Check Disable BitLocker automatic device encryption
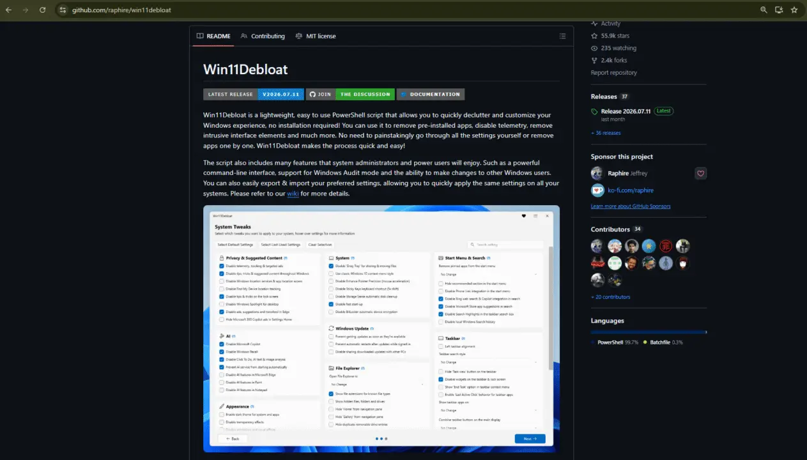The image size is (807, 460). (x=331, y=312)
